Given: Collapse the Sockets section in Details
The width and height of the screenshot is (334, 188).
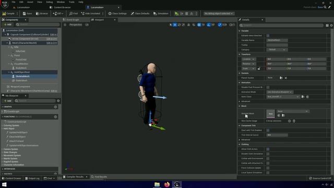Looking at the screenshot, I should coord(240,73).
